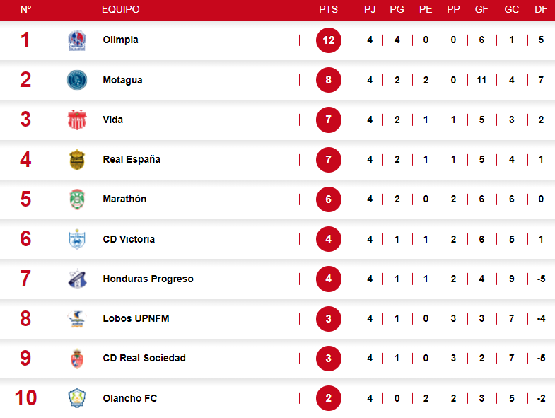Screen dimensions: 555x418
Task: Click the Motagua club logo
Action: point(76,80)
